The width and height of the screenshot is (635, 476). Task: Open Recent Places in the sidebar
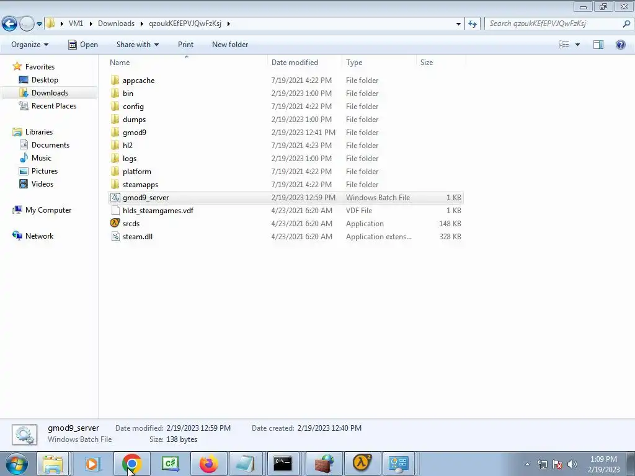(54, 105)
